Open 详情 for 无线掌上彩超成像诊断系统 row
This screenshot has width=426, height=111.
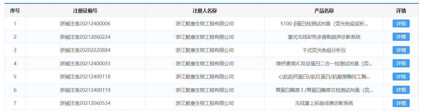(x=401, y=103)
